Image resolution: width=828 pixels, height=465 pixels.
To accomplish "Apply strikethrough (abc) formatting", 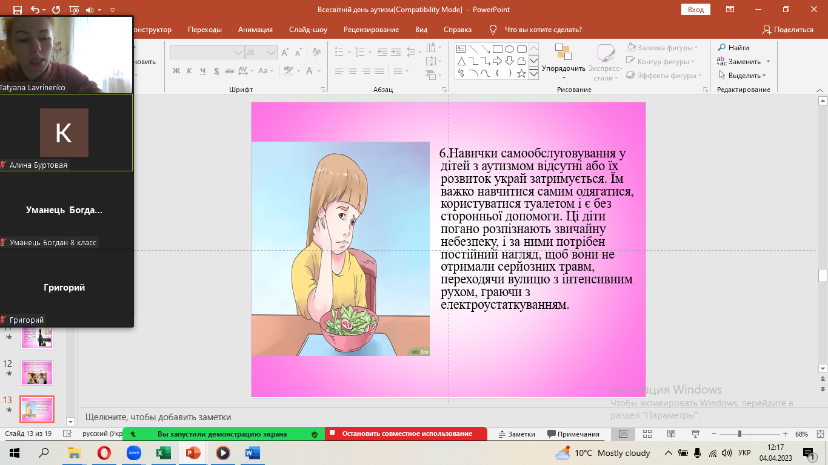I will pos(229,71).
